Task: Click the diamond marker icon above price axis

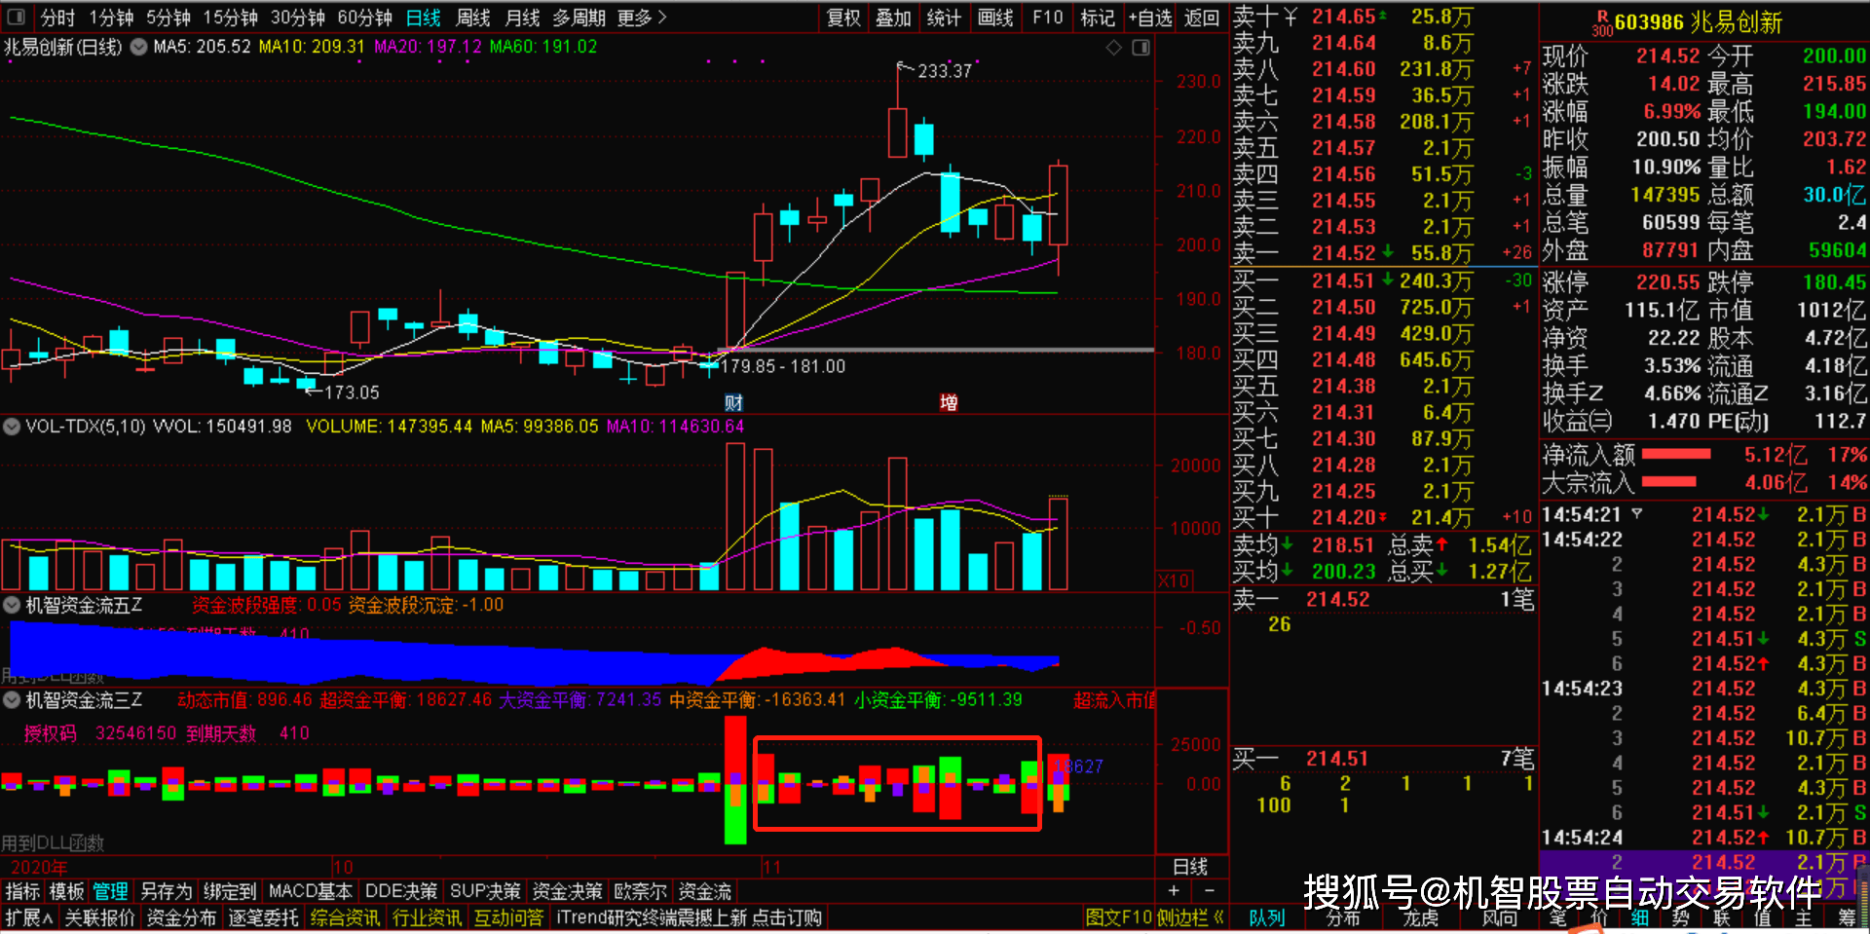Action: 1114,47
